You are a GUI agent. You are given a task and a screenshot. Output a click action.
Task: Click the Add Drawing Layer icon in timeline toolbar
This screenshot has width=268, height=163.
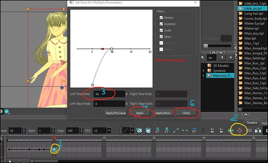[139, 130]
